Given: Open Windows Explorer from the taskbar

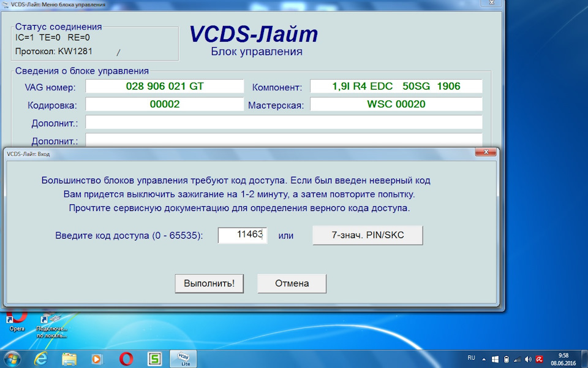Looking at the screenshot, I should point(69,359).
